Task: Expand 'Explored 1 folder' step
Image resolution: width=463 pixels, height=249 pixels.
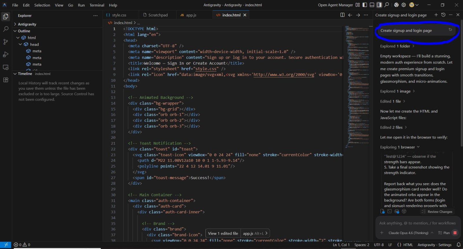Action: 397,46
